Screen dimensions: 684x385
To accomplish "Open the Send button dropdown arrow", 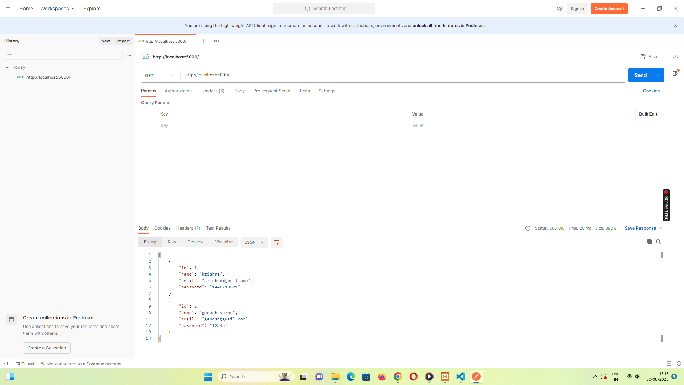I will pyautogui.click(x=658, y=75).
